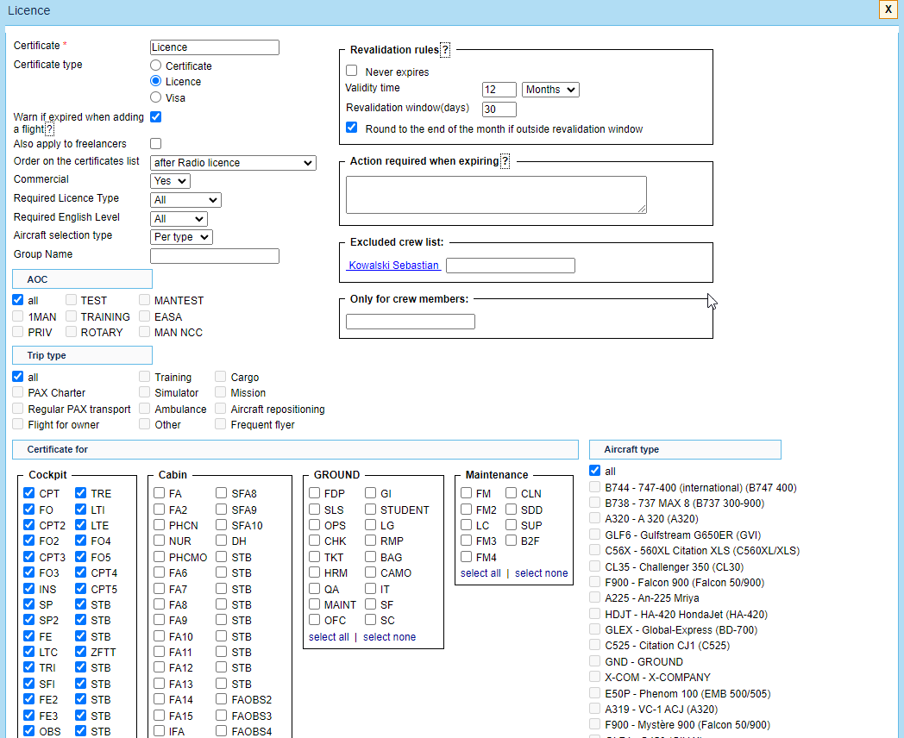Click the AOC section header
Image resolution: width=904 pixels, height=738 pixels.
83,279
